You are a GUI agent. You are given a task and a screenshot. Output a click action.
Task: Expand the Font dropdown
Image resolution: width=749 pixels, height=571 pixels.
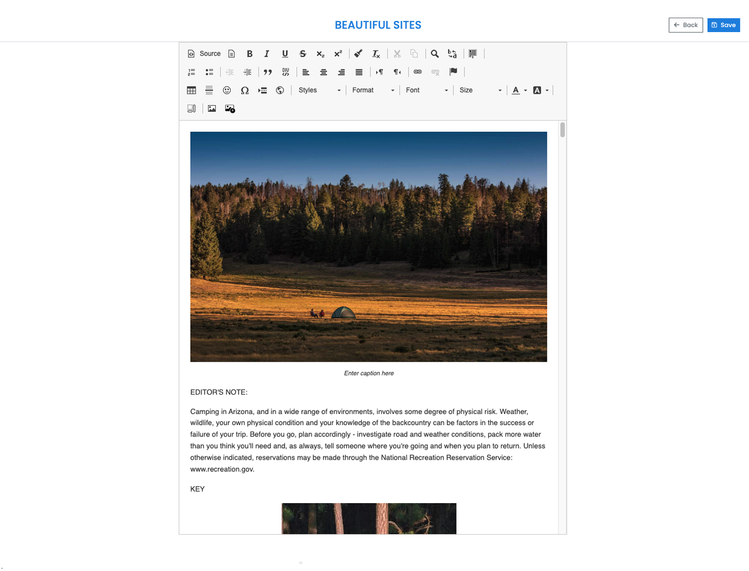point(426,90)
